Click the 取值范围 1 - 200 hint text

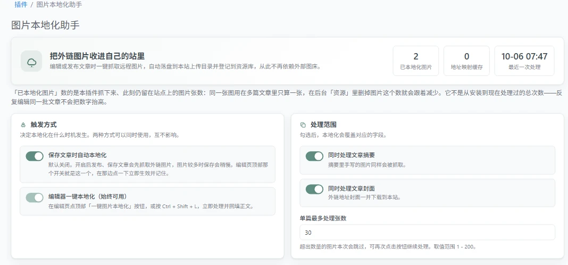pos(454,247)
